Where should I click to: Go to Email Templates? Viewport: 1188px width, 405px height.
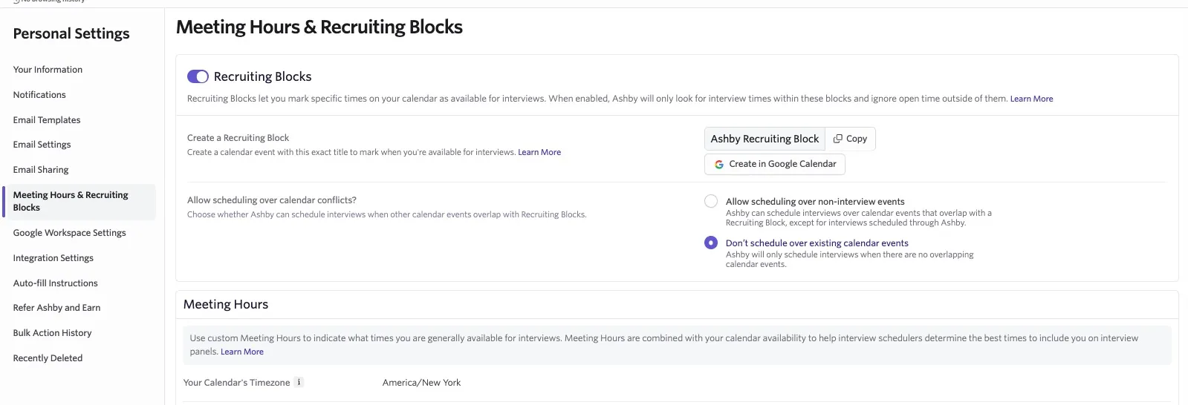point(47,120)
